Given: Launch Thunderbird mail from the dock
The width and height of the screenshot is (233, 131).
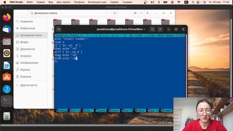Looking at the screenshot, I should [x=7, y=29].
